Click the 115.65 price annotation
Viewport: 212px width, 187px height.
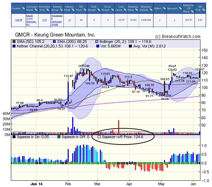[x=105, y=74]
